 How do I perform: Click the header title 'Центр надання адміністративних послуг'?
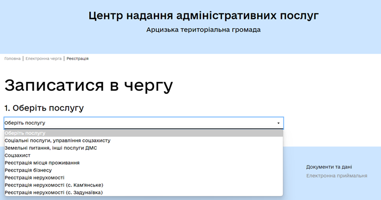pos(203,15)
